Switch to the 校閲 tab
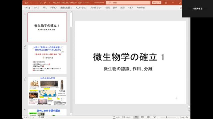The height and width of the screenshot is (119, 213). pyautogui.click(x=107, y=8)
